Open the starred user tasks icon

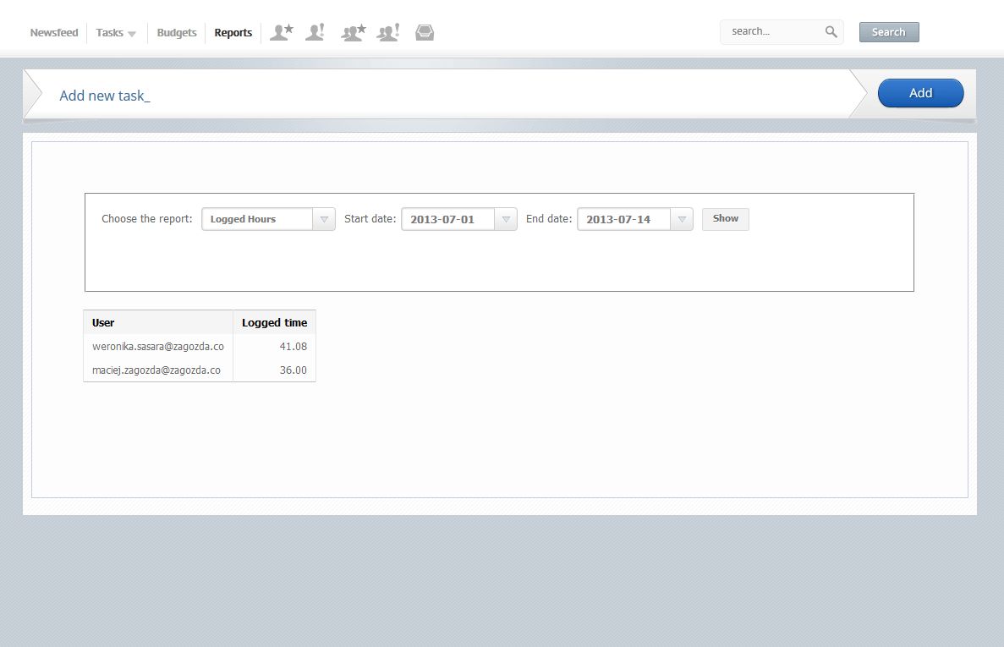coord(281,31)
